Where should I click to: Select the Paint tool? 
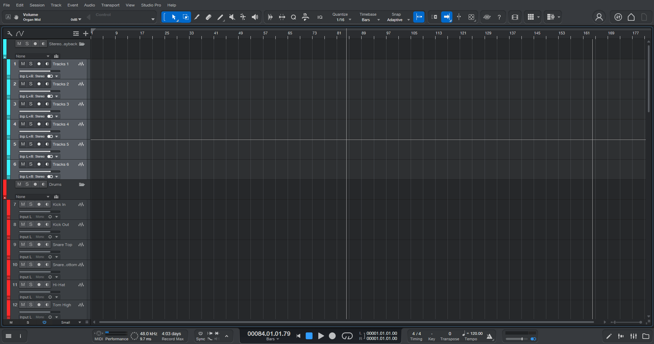220,17
